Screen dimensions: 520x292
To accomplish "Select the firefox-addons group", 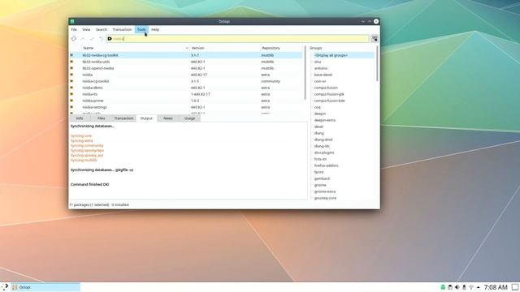I will pyautogui.click(x=327, y=165).
